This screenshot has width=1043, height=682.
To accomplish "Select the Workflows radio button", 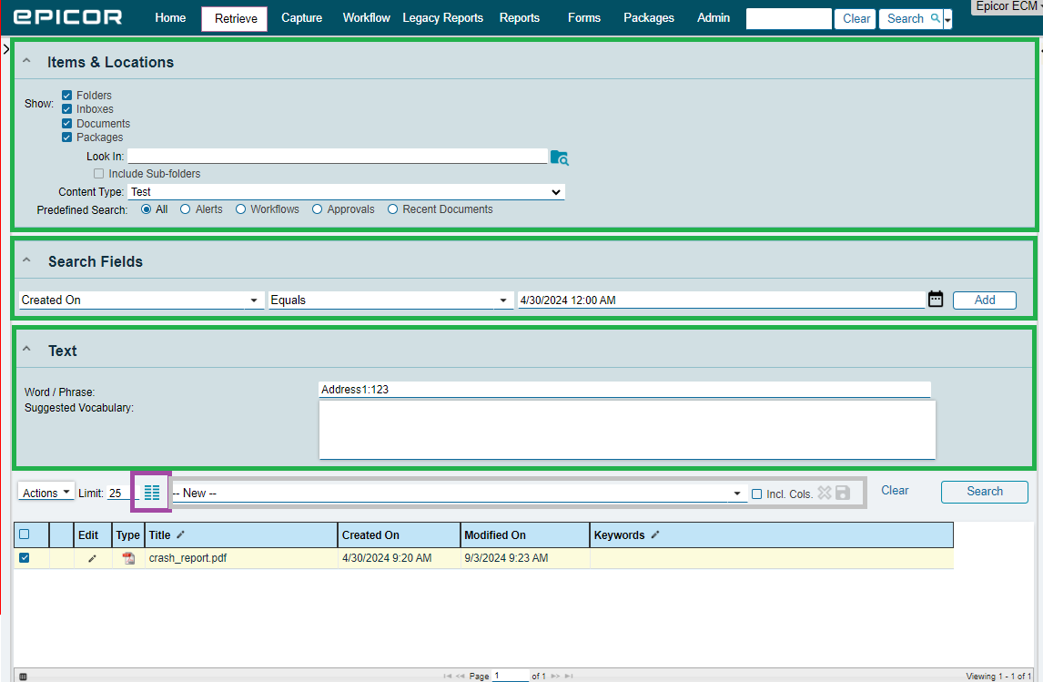I will [241, 209].
